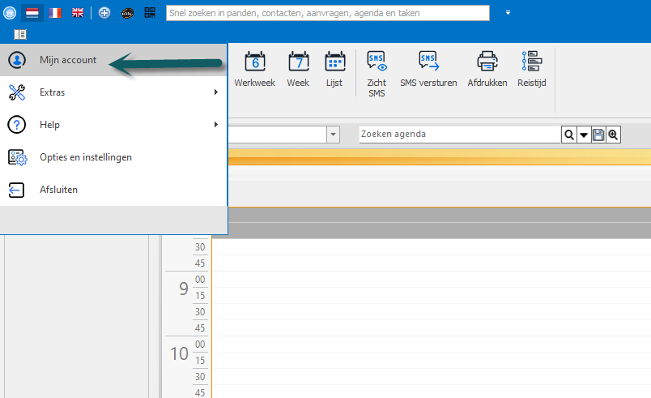Click the home application logo icon

[10, 13]
